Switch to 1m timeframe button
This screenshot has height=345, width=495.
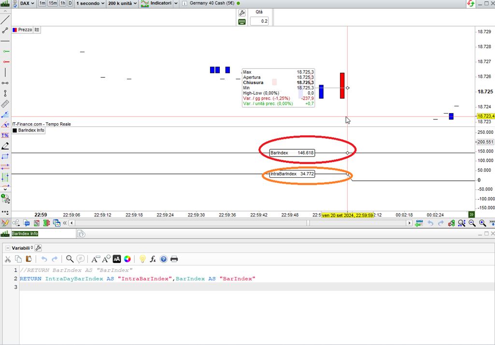(x=42, y=3)
